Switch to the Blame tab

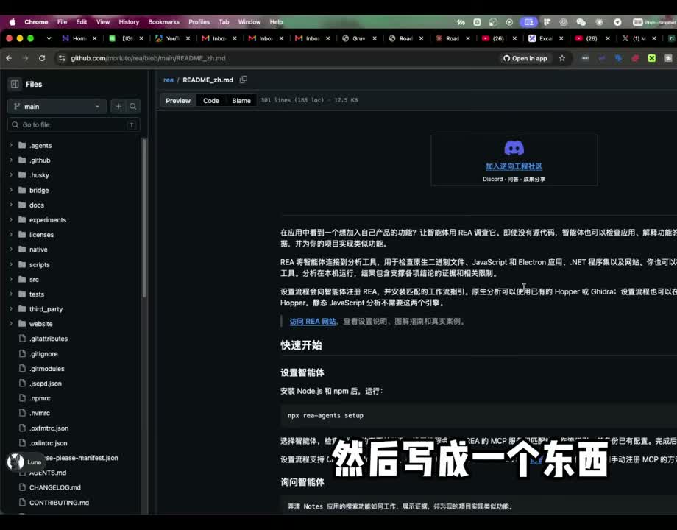click(x=241, y=101)
